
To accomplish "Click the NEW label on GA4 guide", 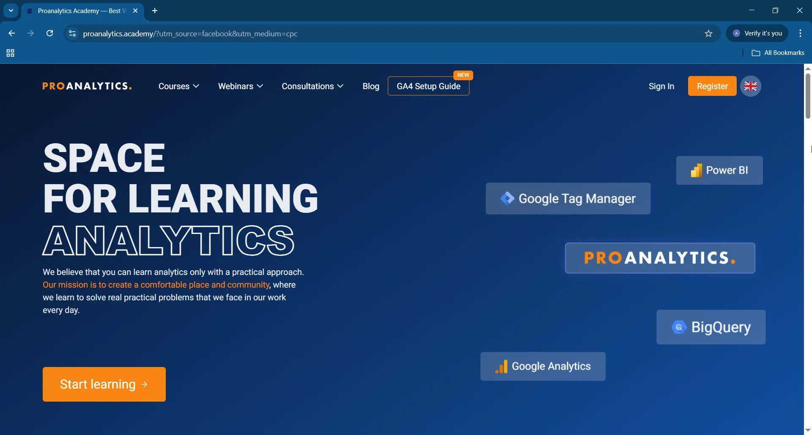I will (463, 75).
